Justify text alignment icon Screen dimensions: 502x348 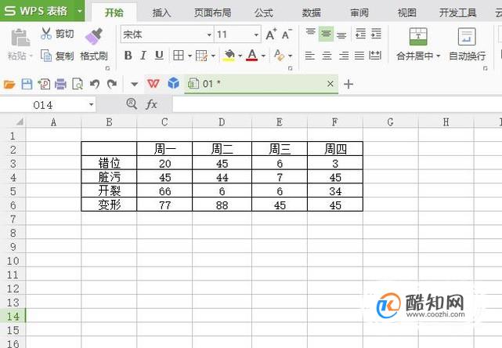coord(359,56)
